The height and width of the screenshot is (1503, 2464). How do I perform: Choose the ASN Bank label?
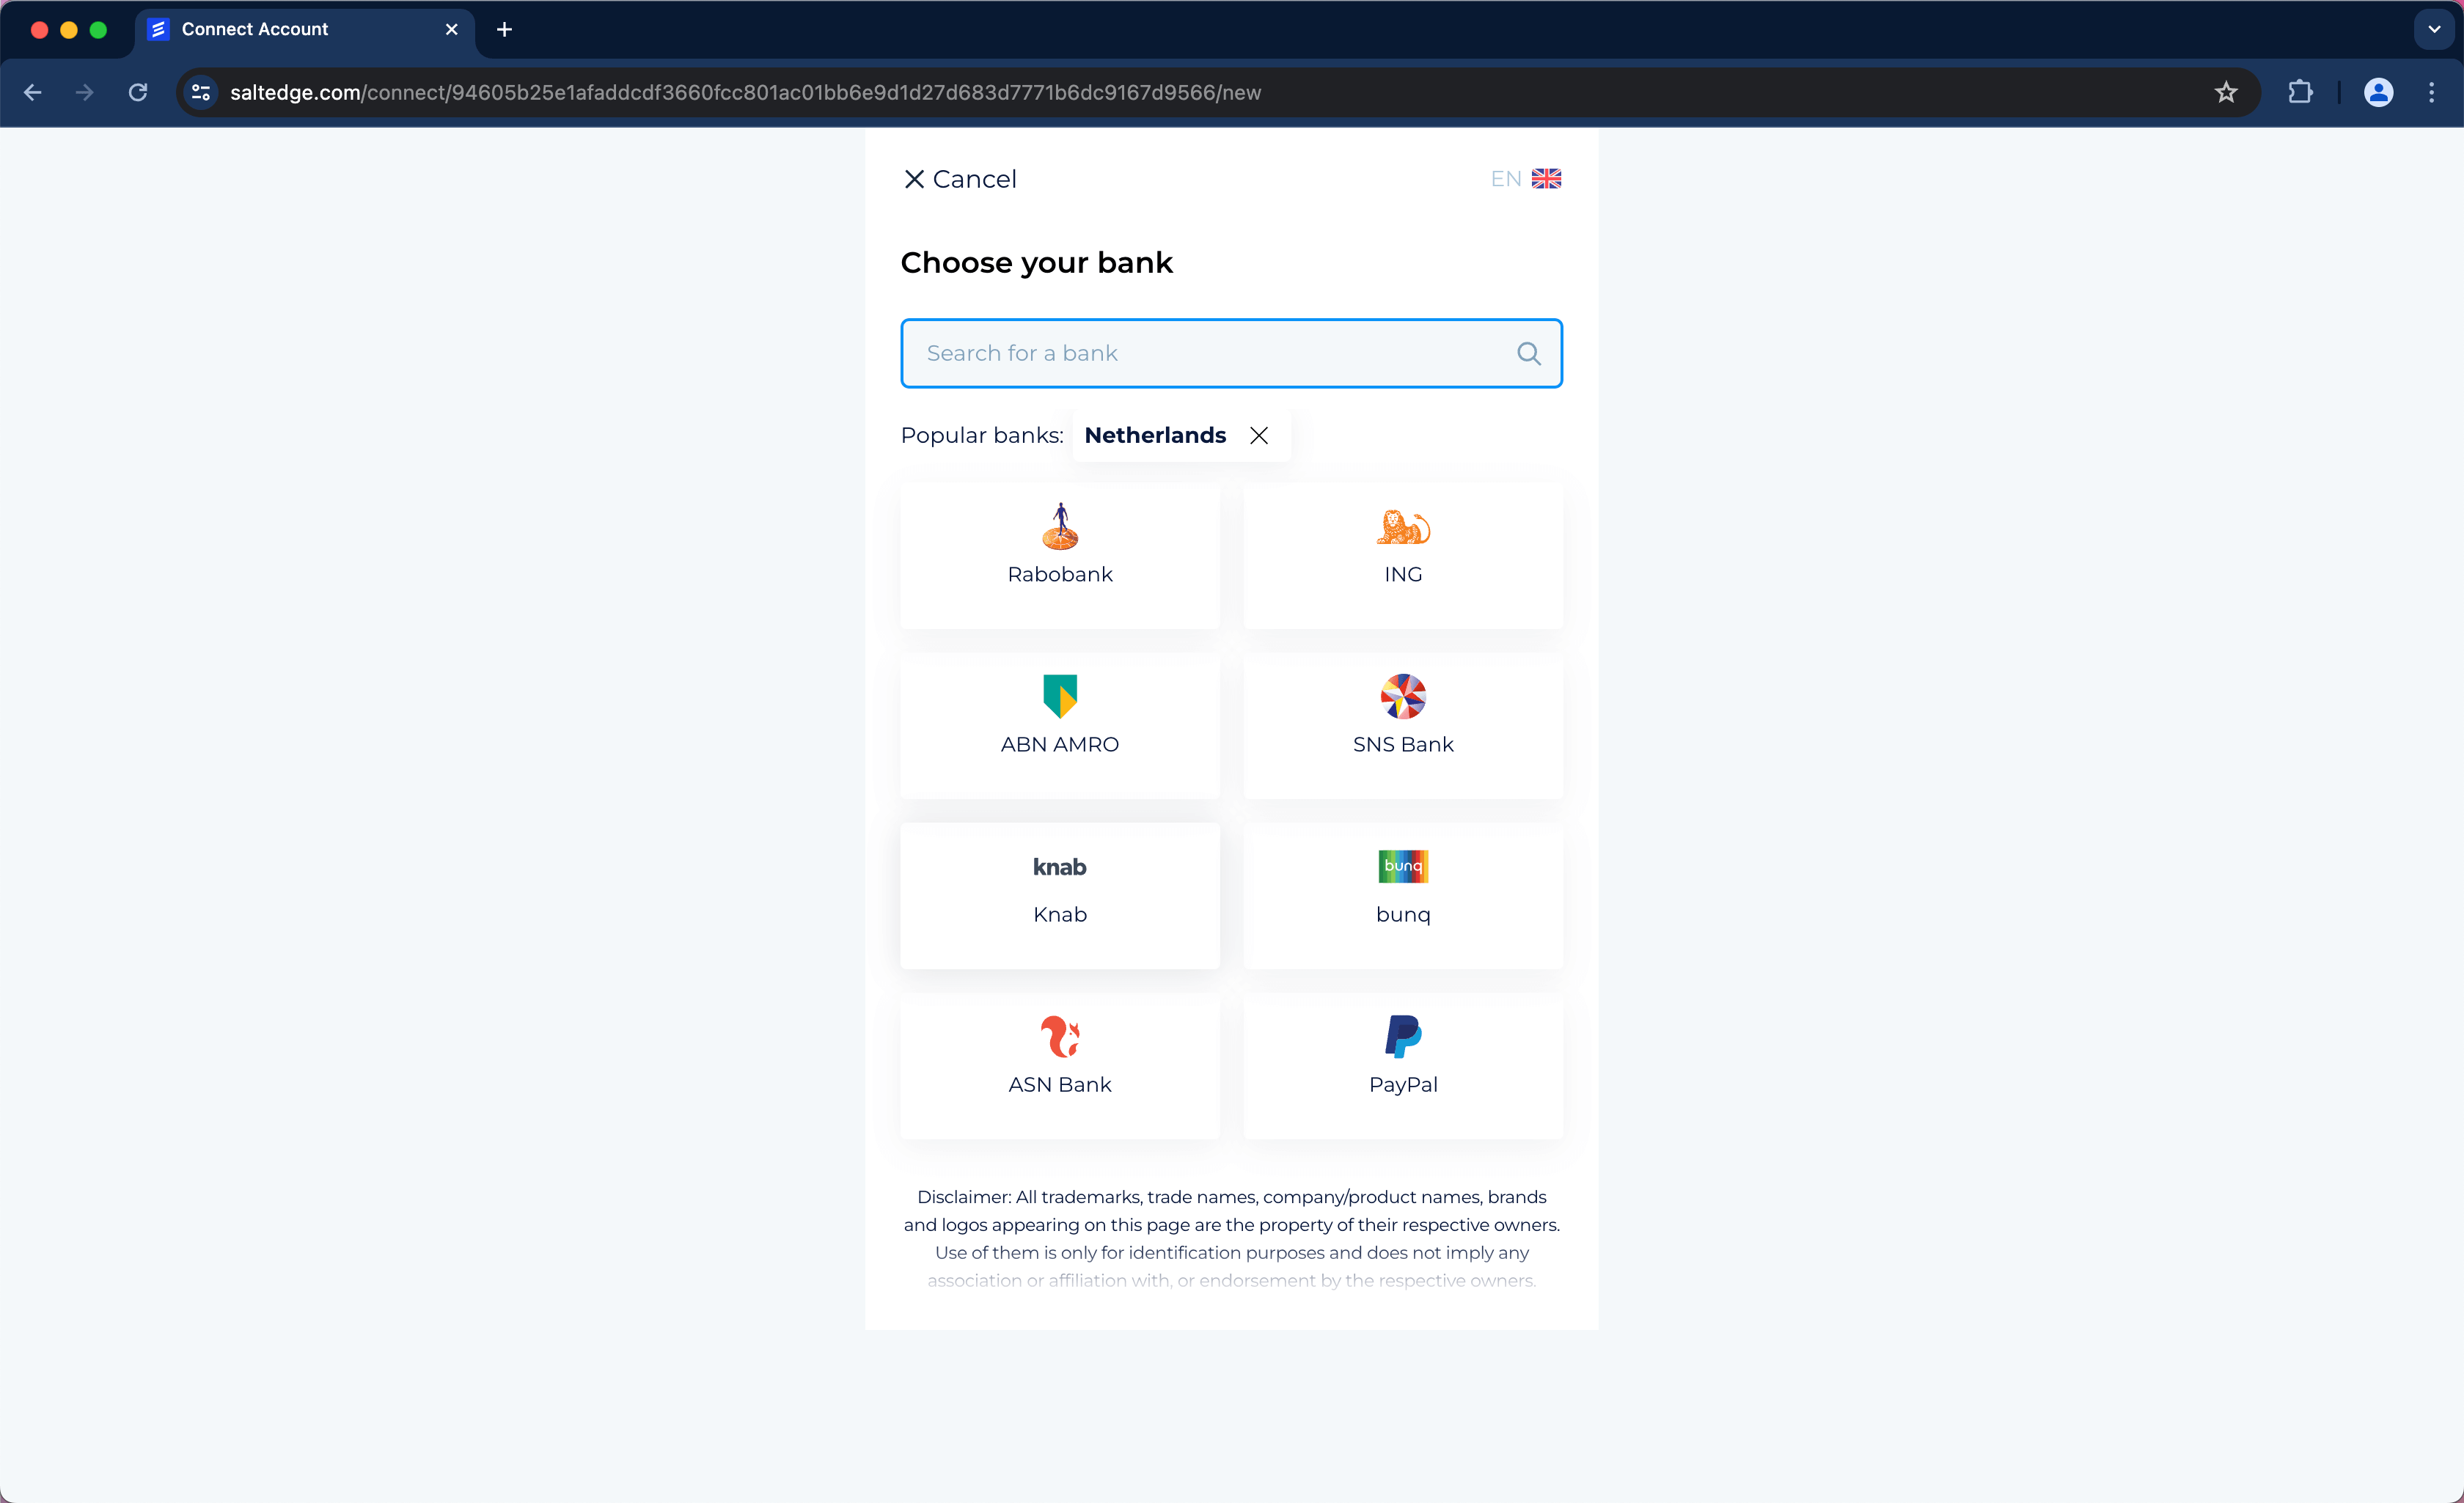pos(1060,1084)
